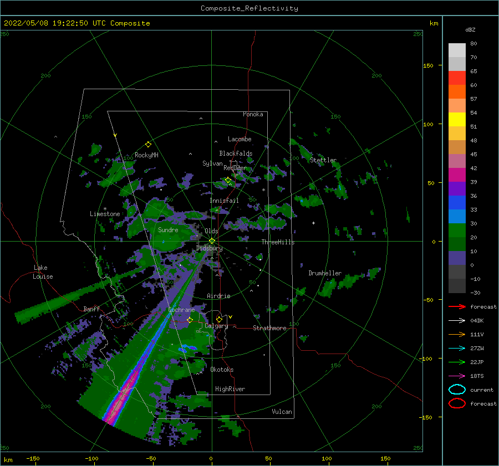499x466 pixels.
Task: Click the Ponoka label
Action: (253, 114)
